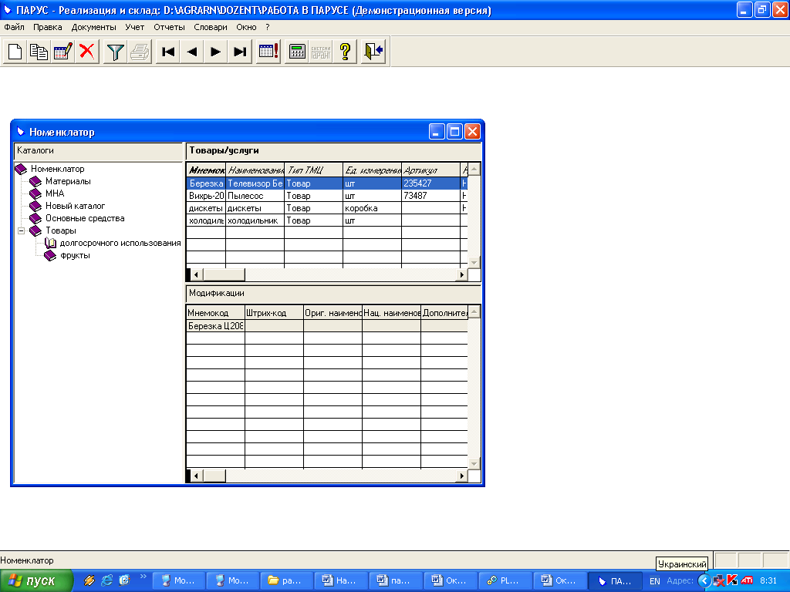
Task: Open the Filter funnel tool
Action: coord(116,52)
